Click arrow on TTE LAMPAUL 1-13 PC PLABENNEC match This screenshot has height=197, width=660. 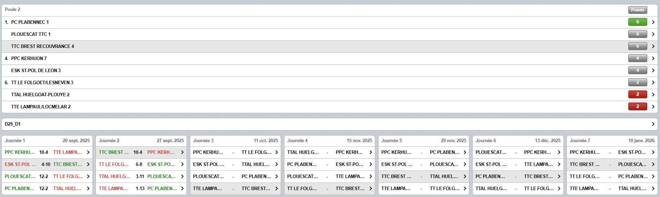click(182, 188)
